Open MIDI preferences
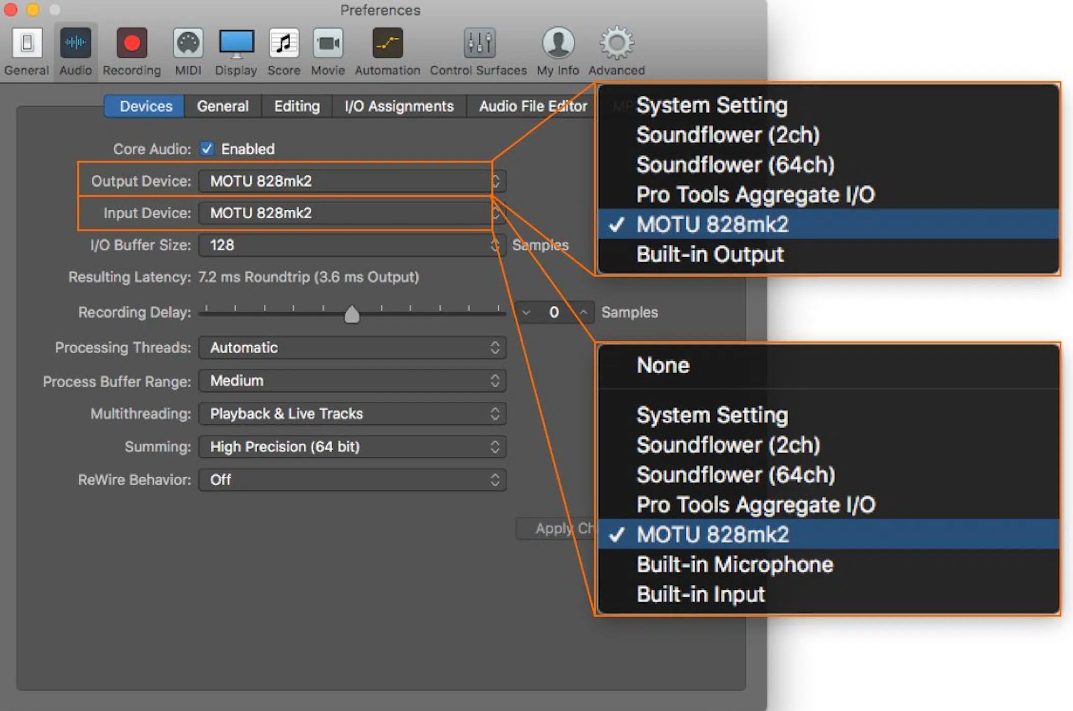 pyautogui.click(x=187, y=48)
